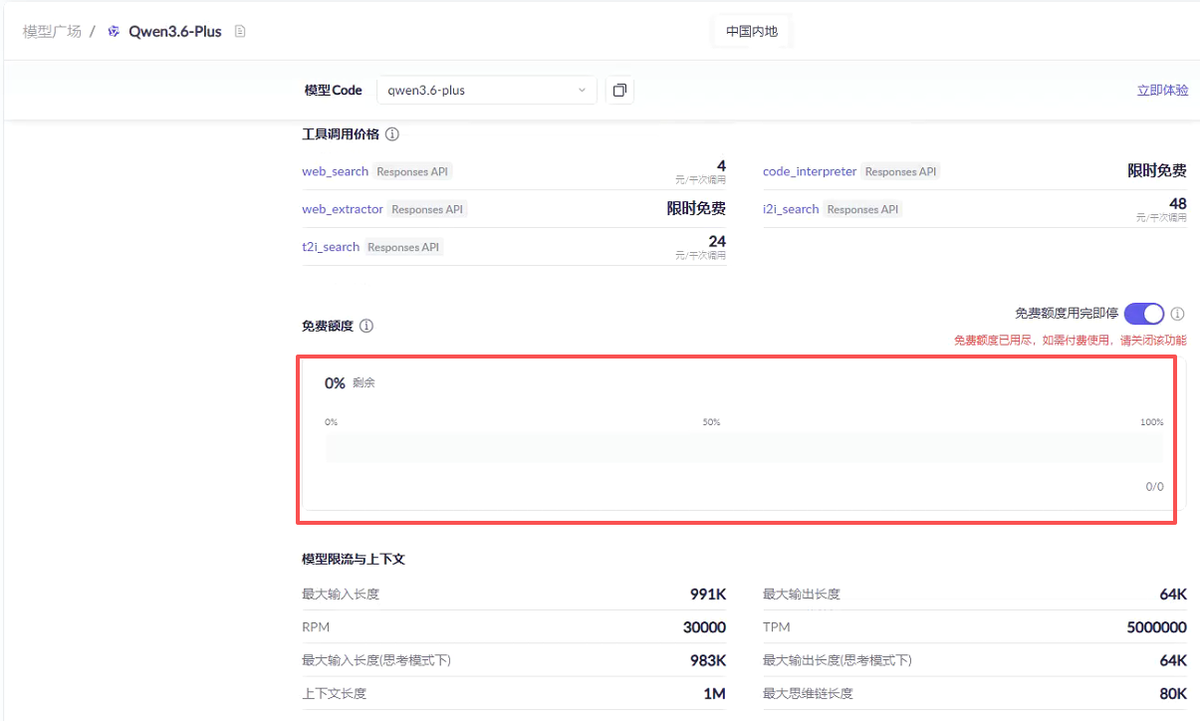The width and height of the screenshot is (1200, 721).
Task: Click the 1M context length value
Action: tap(714, 693)
